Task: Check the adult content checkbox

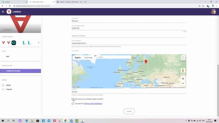Action: click(x=73, y=99)
